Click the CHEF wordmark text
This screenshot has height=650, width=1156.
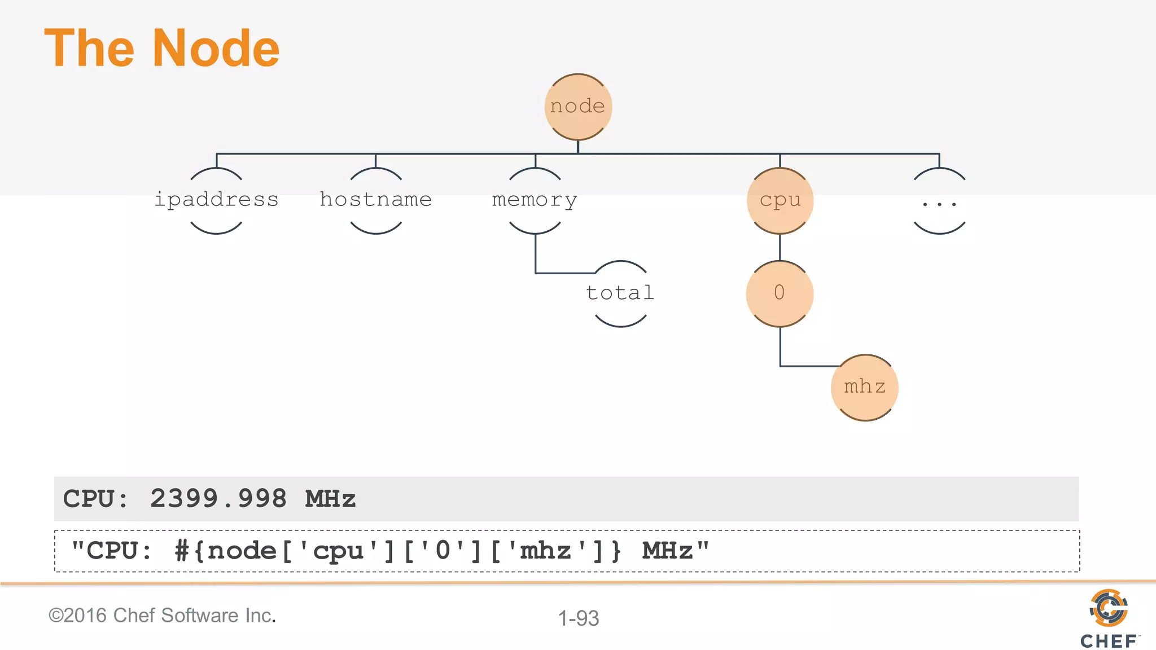[1109, 641]
